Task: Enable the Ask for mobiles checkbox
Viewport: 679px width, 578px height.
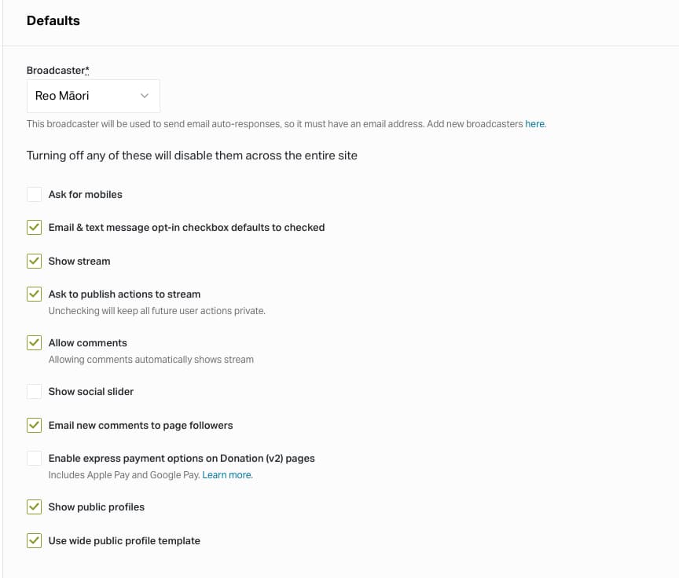Action: 34,194
